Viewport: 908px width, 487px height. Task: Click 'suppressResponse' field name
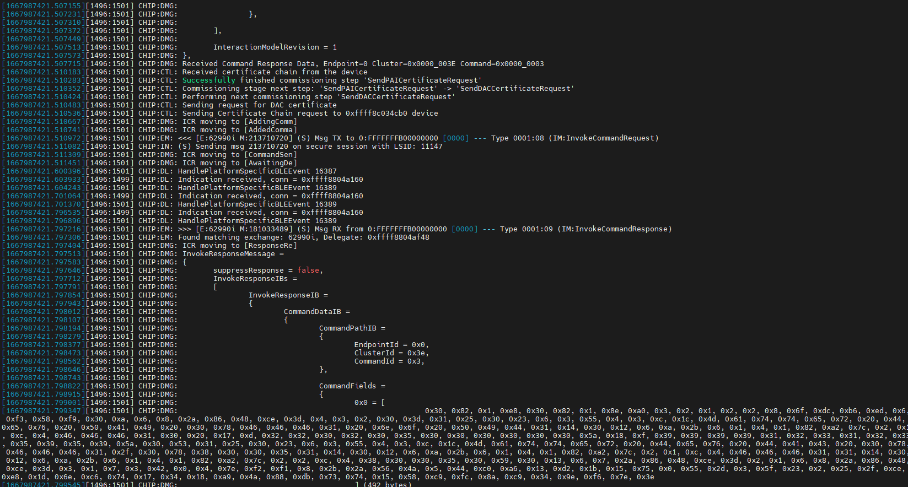pos(249,270)
